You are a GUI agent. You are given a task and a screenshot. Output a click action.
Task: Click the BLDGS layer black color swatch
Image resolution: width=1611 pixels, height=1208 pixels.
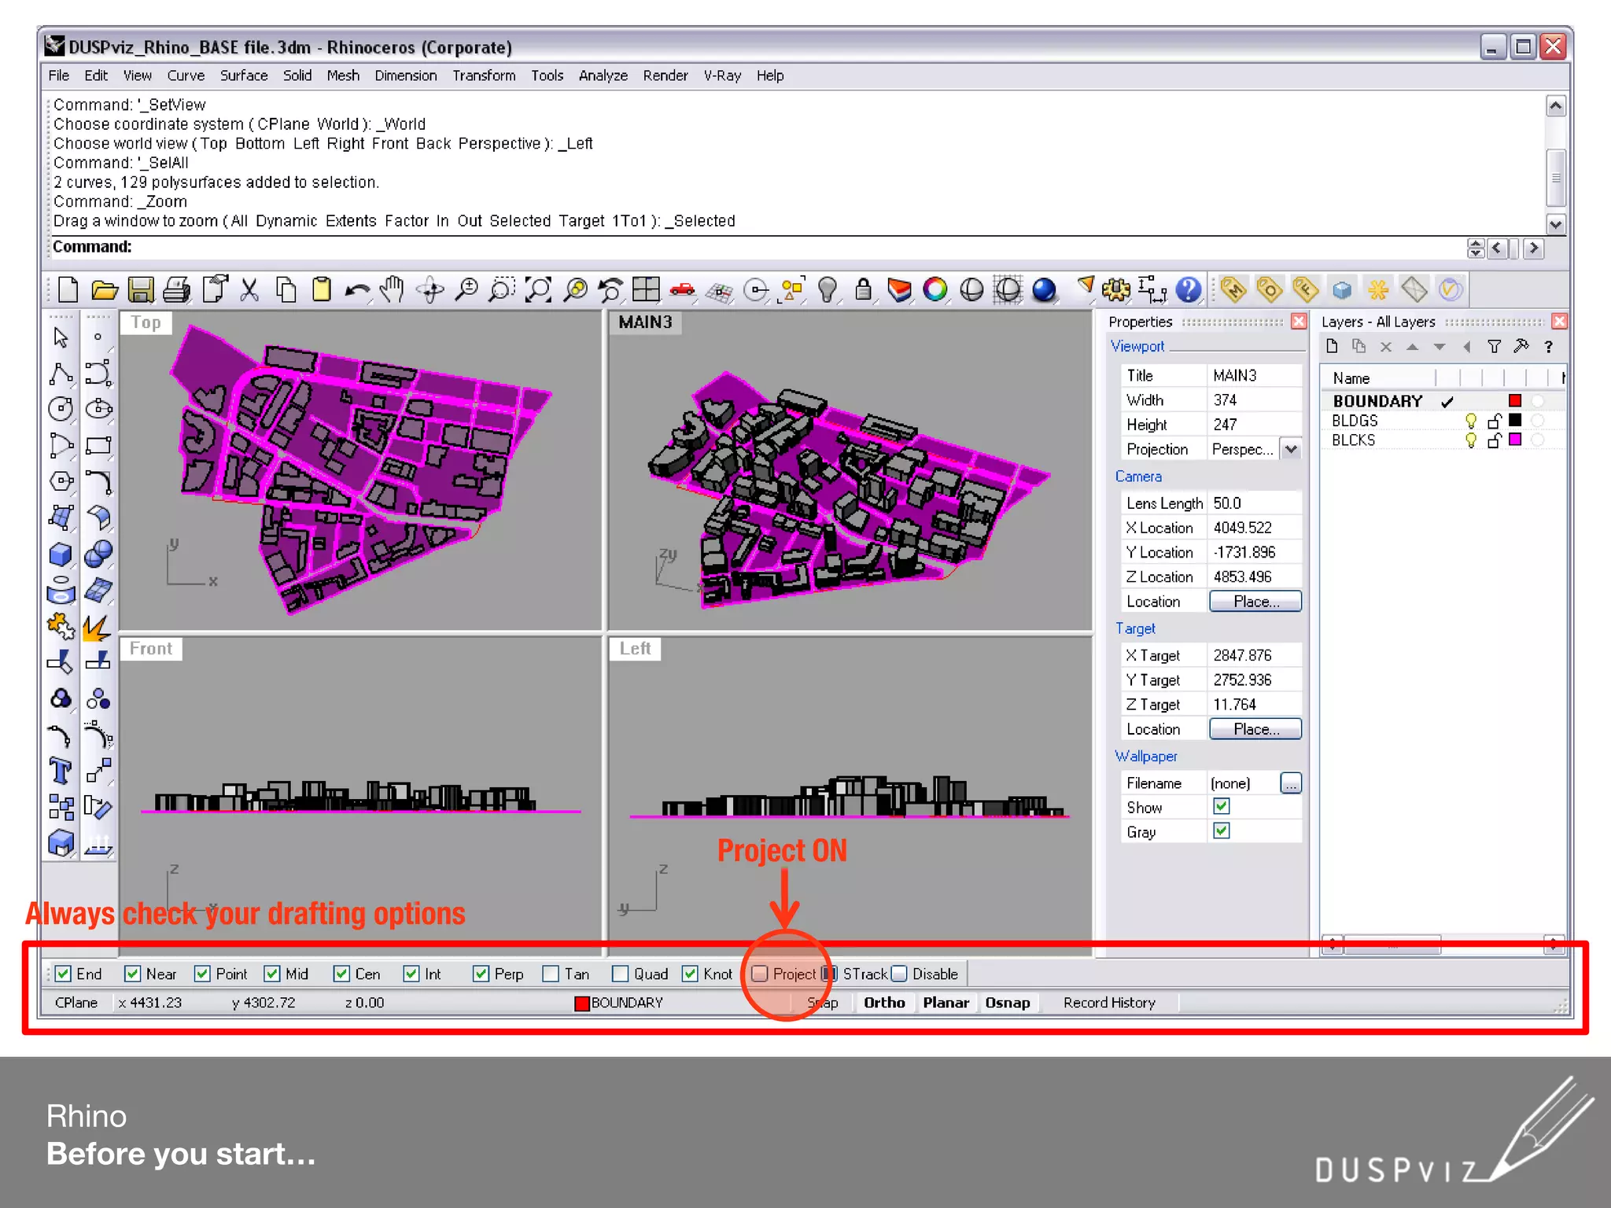coord(1515,420)
